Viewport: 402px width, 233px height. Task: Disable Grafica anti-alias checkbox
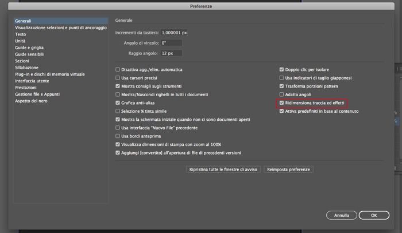(x=118, y=102)
